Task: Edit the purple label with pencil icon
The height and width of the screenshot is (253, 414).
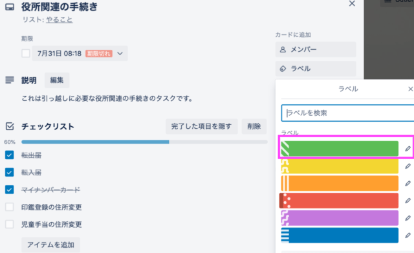Action: pyautogui.click(x=408, y=218)
